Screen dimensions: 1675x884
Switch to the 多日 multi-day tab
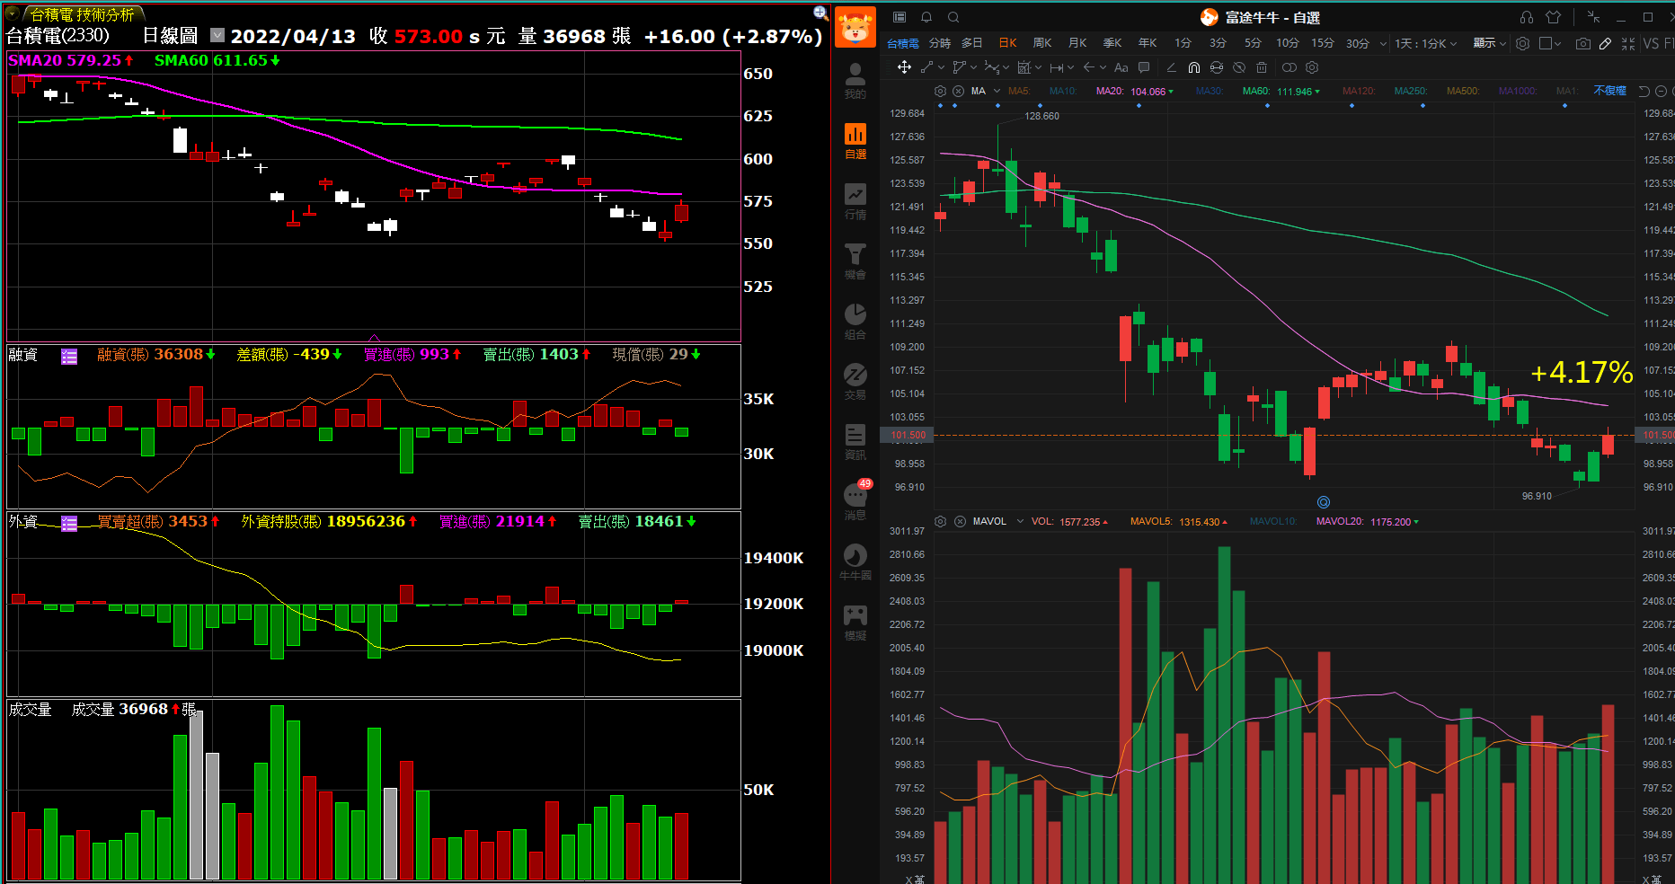coord(971,43)
